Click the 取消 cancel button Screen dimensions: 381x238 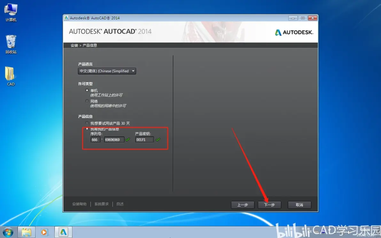tap(299, 205)
